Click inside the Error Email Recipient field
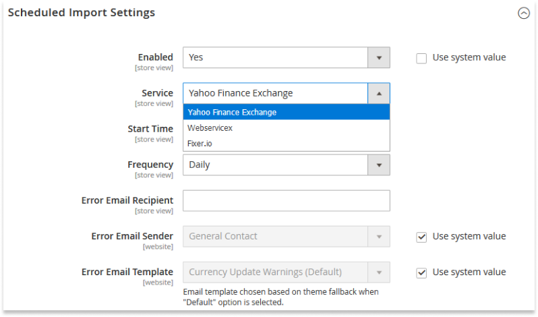Image resolution: width=538 pixels, height=317 pixels. [287, 201]
